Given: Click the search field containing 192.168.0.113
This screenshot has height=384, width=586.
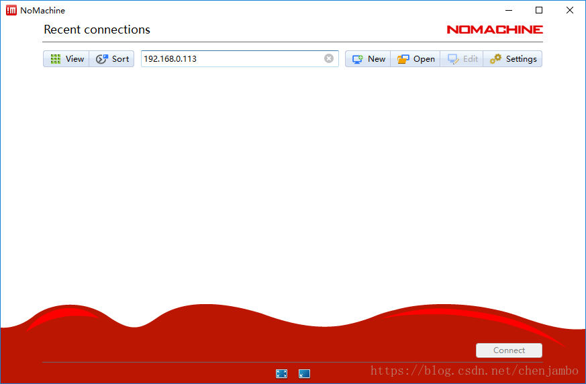Looking at the screenshot, I should click(240, 58).
